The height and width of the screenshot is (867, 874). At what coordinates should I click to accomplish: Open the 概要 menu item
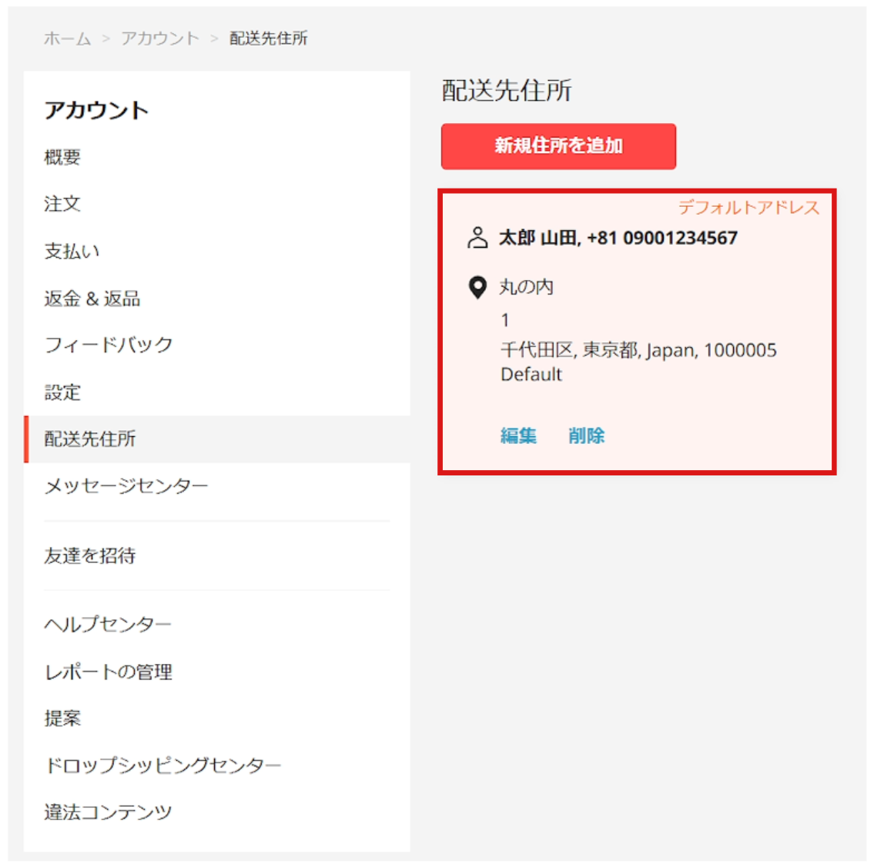(62, 157)
